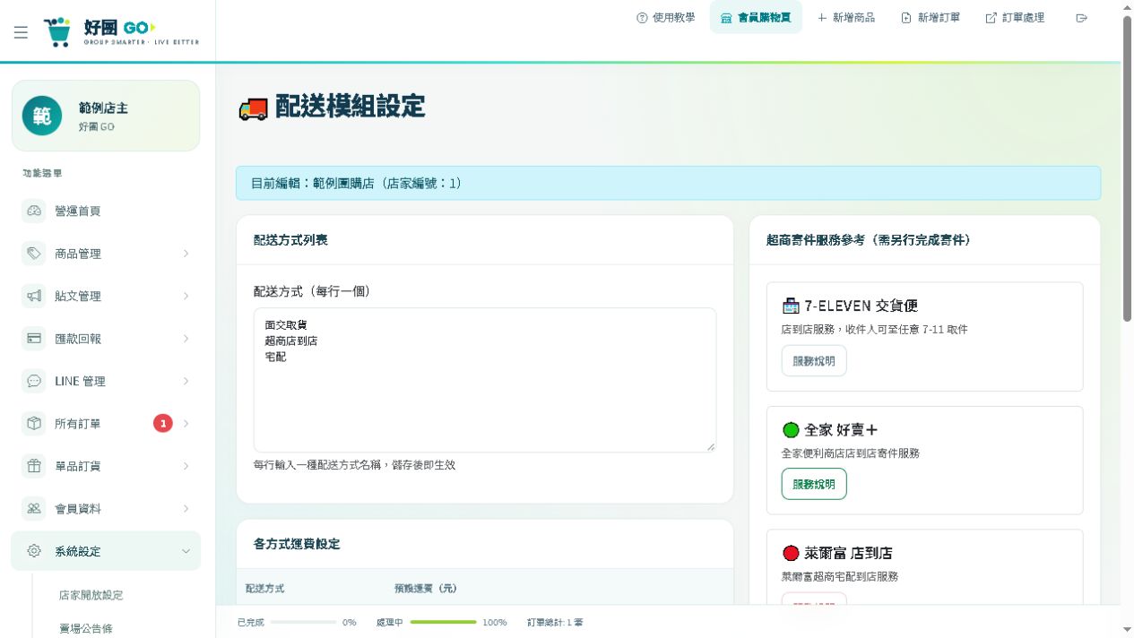1134x638 pixels.
Task: Click the 營運首頁 dashboard icon
Action: [34, 211]
